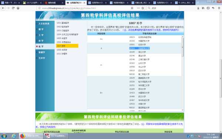
Task: Toggle the sidebar view icon in toolbar
Action: (x=208, y=8)
